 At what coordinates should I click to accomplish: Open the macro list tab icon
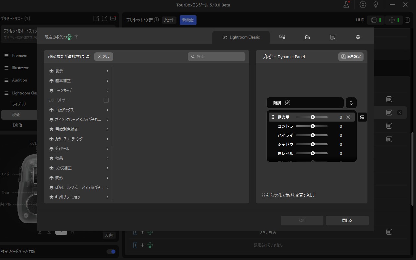coord(332,37)
